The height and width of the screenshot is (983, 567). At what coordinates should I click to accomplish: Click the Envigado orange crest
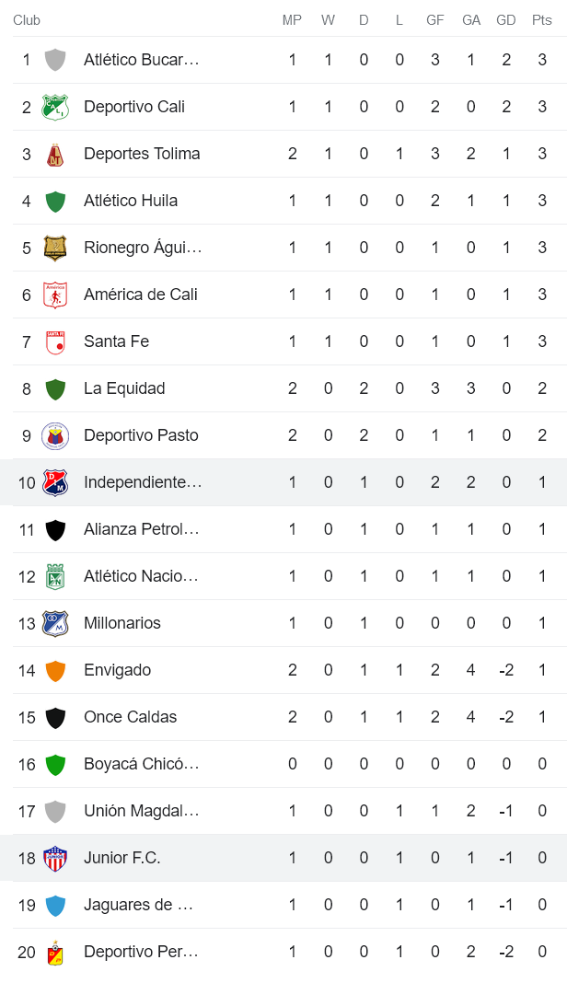point(55,670)
